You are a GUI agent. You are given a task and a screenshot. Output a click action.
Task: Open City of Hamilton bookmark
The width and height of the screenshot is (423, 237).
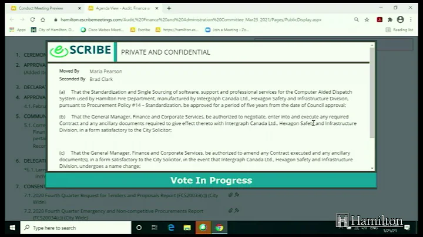(x=52, y=30)
